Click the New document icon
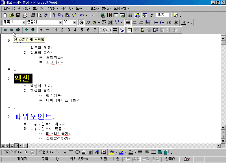The width and height of the screenshot is (226, 163). click(x=5, y=15)
